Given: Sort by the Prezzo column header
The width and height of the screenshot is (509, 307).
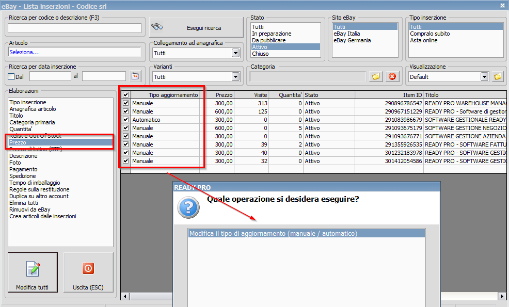Looking at the screenshot, I should (x=217, y=95).
